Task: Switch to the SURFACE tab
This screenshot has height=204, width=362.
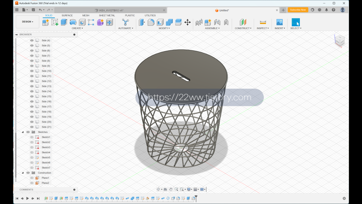Action: [x=67, y=16]
